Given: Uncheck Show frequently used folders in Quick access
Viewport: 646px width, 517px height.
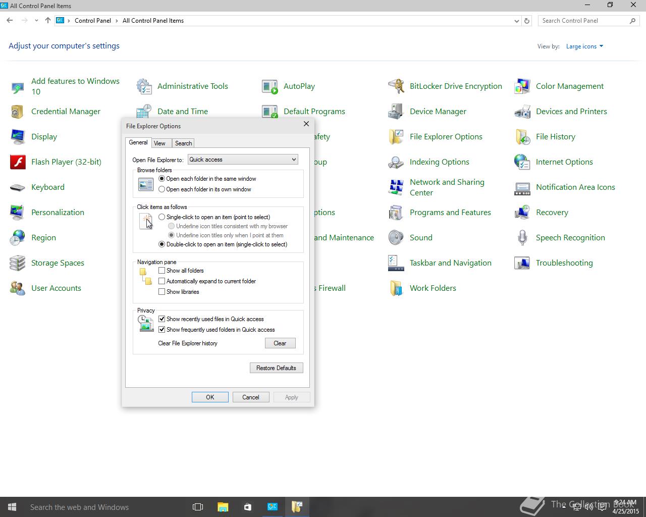Looking at the screenshot, I should [x=161, y=330].
